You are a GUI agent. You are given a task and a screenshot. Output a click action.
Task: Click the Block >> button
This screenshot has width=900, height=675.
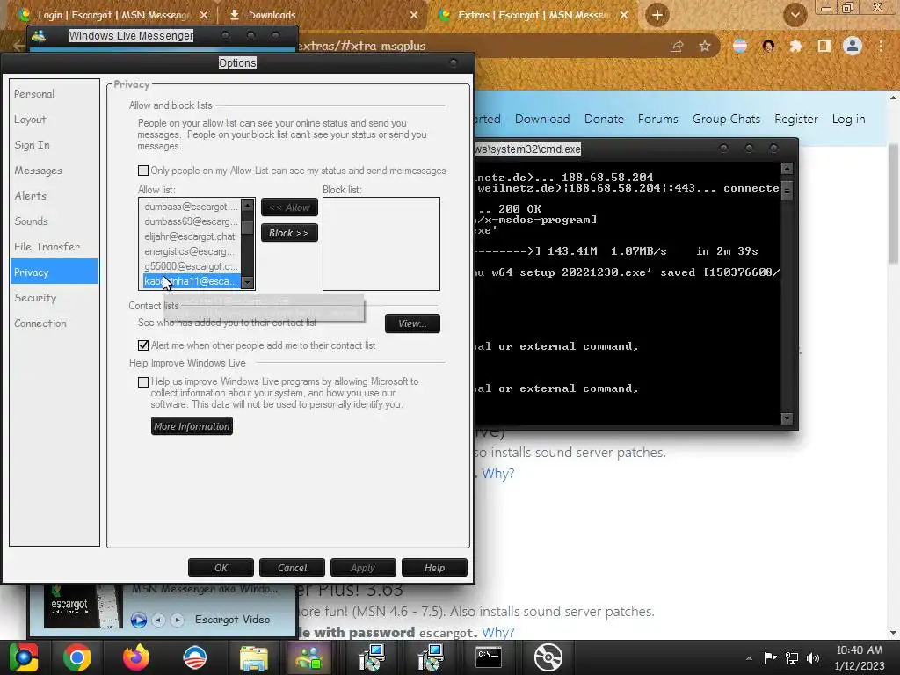pos(289,233)
